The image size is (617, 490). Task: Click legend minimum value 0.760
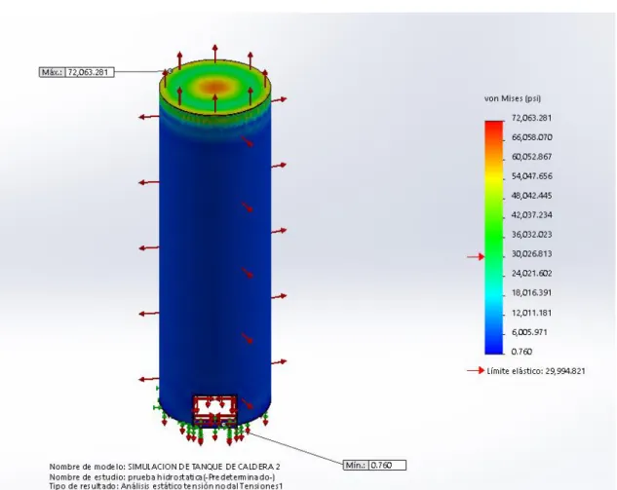(521, 352)
